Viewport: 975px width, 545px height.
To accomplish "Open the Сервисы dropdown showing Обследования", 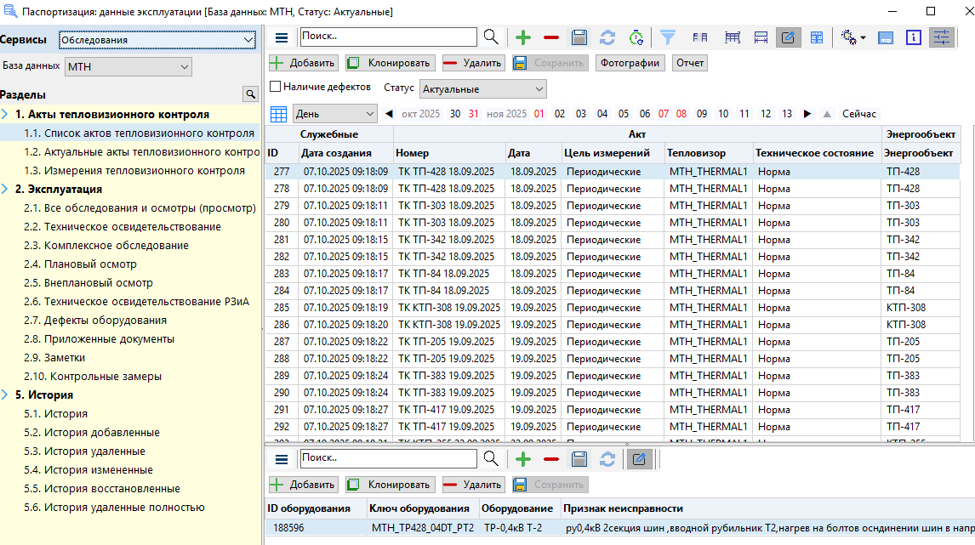I will click(x=157, y=40).
